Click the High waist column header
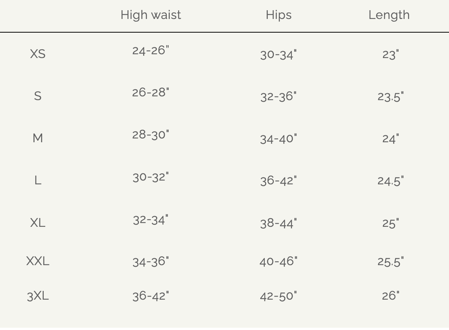This screenshot has width=449, height=330. 151,15
